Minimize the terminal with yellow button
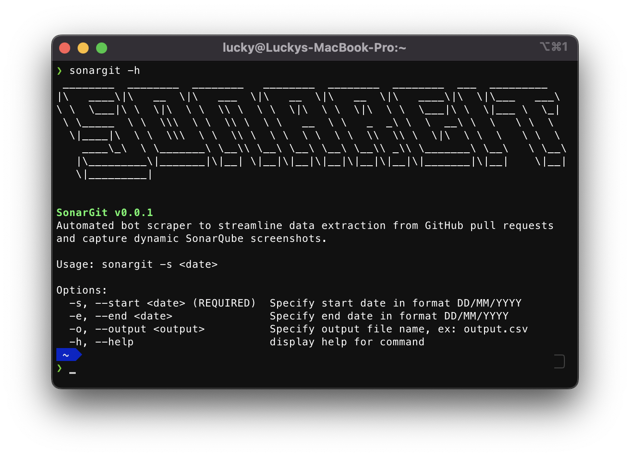630x457 pixels. click(83, 48)
